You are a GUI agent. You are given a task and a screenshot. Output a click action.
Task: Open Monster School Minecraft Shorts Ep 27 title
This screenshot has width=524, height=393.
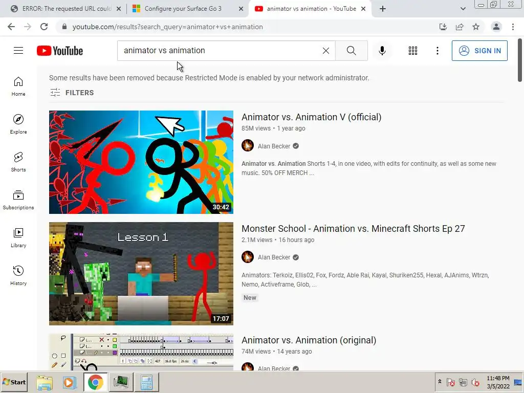click(x=353, y=229)
